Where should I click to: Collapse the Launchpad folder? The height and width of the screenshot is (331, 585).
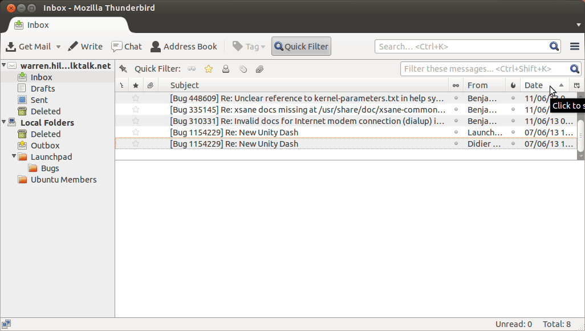coord(14,156)
